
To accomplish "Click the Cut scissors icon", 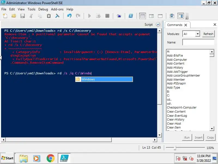I will [x=31, y=16].
